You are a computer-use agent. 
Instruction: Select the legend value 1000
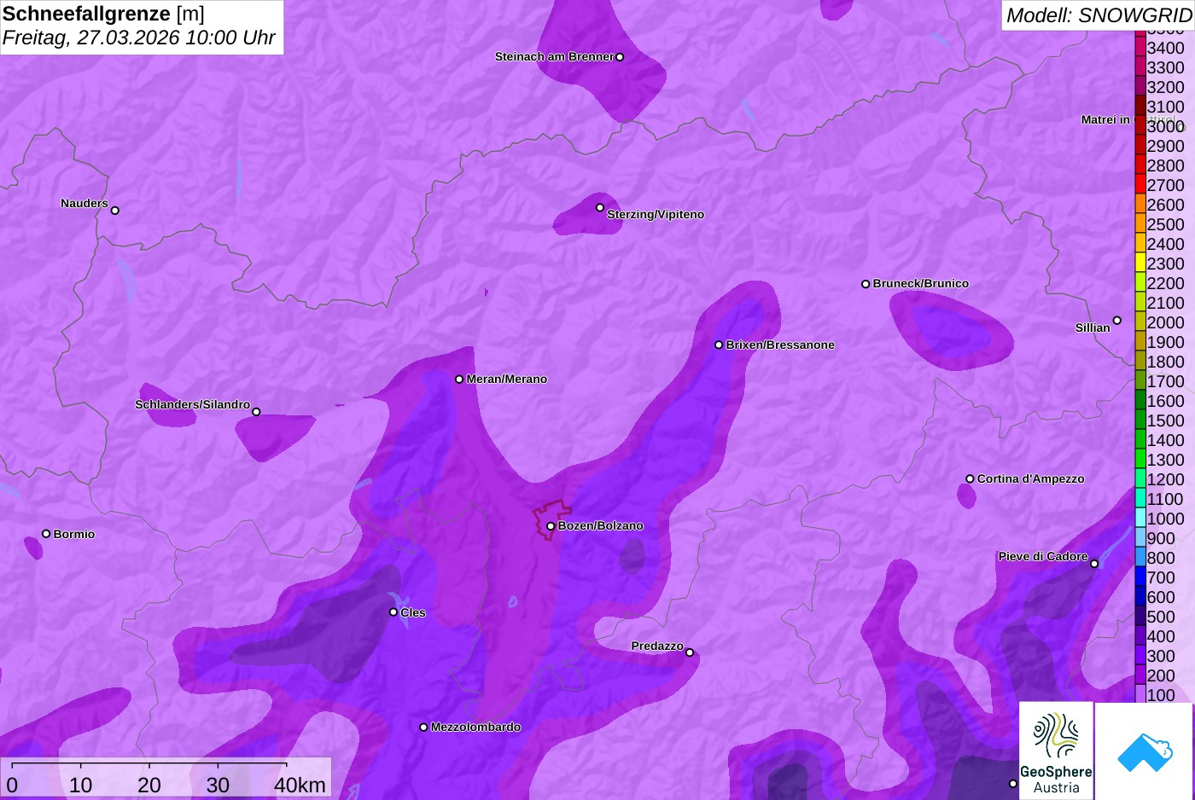(1166, 519)
